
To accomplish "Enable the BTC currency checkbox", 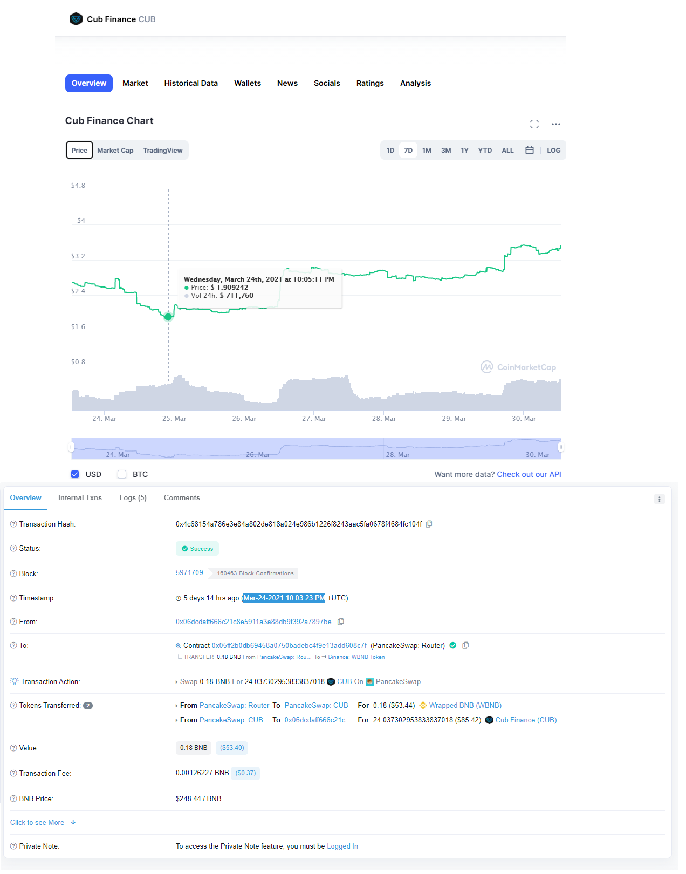I will [x=122, y=474].
